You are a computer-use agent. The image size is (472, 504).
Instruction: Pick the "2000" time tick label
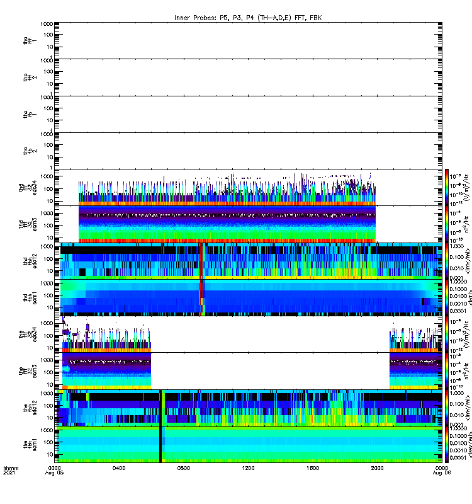pyautogui.click(x=377, y=468)
